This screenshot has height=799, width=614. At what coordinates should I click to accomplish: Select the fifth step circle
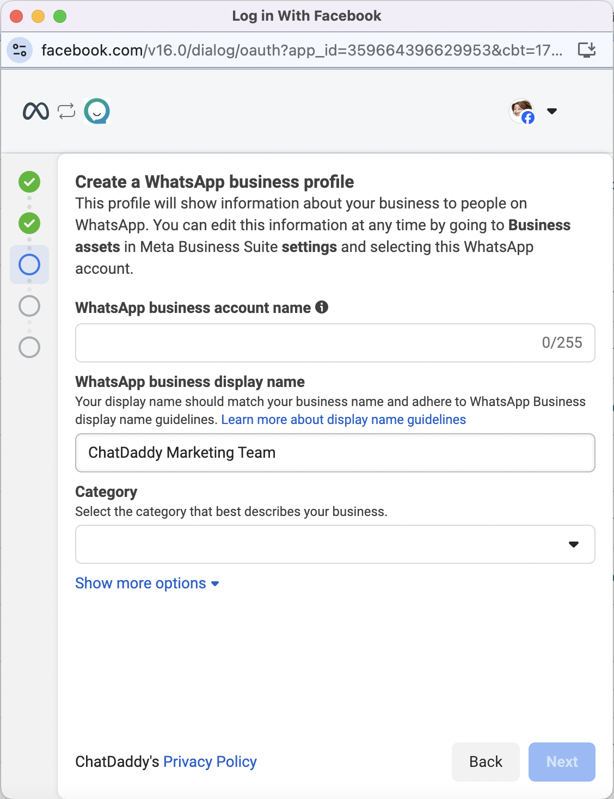(x=29, y=347)
